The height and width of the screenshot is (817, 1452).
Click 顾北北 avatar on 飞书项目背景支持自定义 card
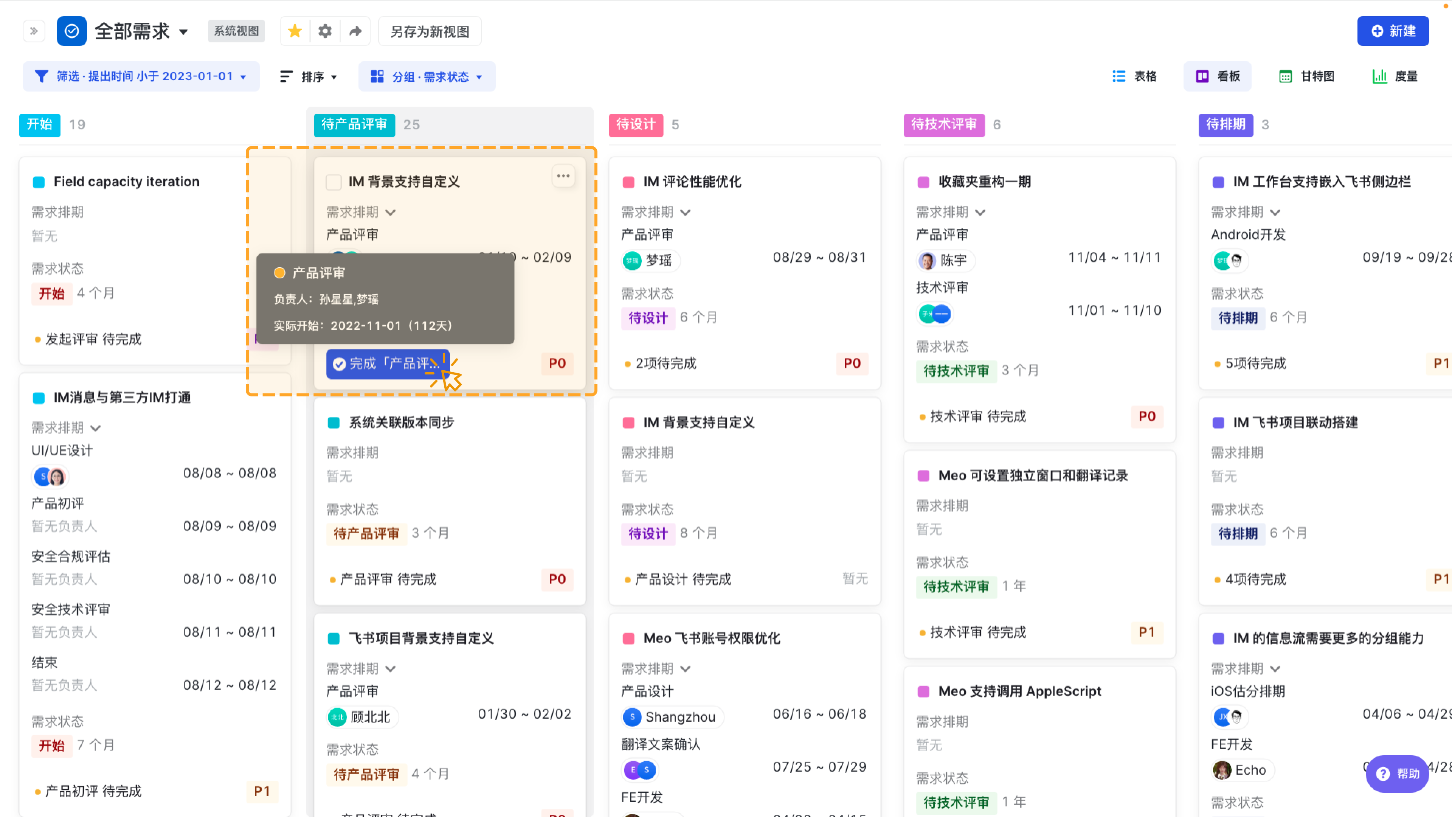(362, 717)
